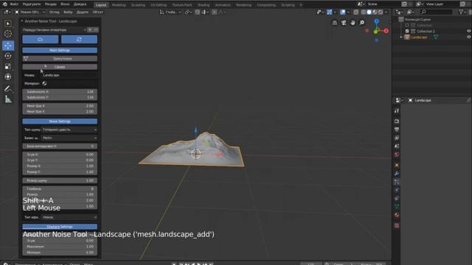Open the Global transform orientation dropdown

pyautogui.click(x=170, y=12)
